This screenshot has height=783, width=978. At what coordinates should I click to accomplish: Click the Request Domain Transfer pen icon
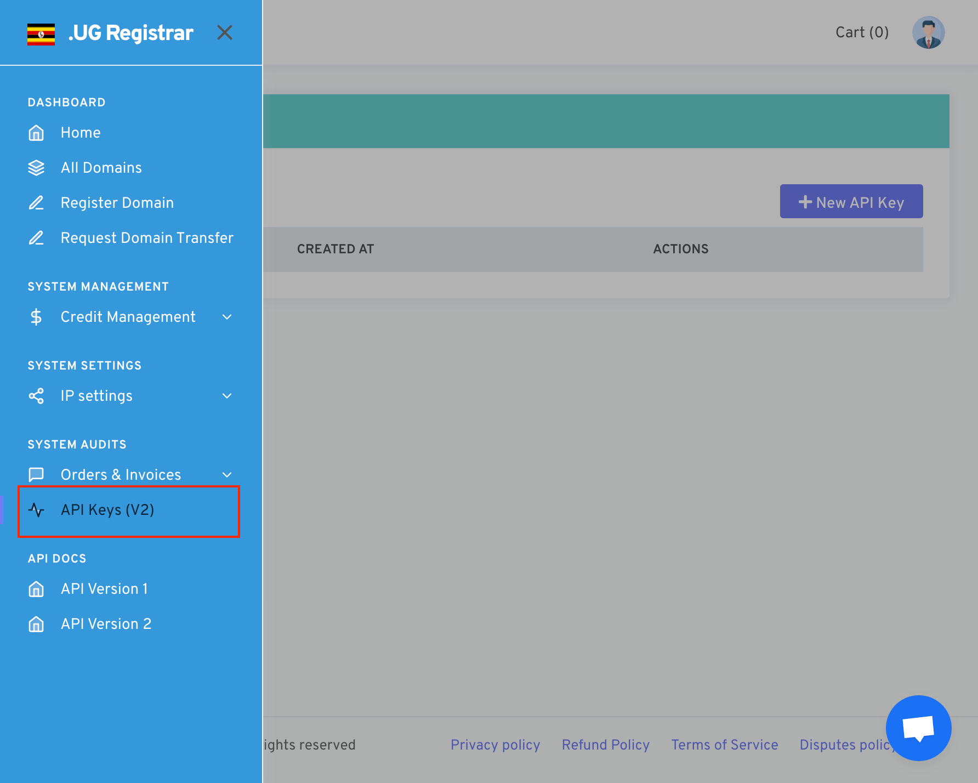[x=36, y=238]
